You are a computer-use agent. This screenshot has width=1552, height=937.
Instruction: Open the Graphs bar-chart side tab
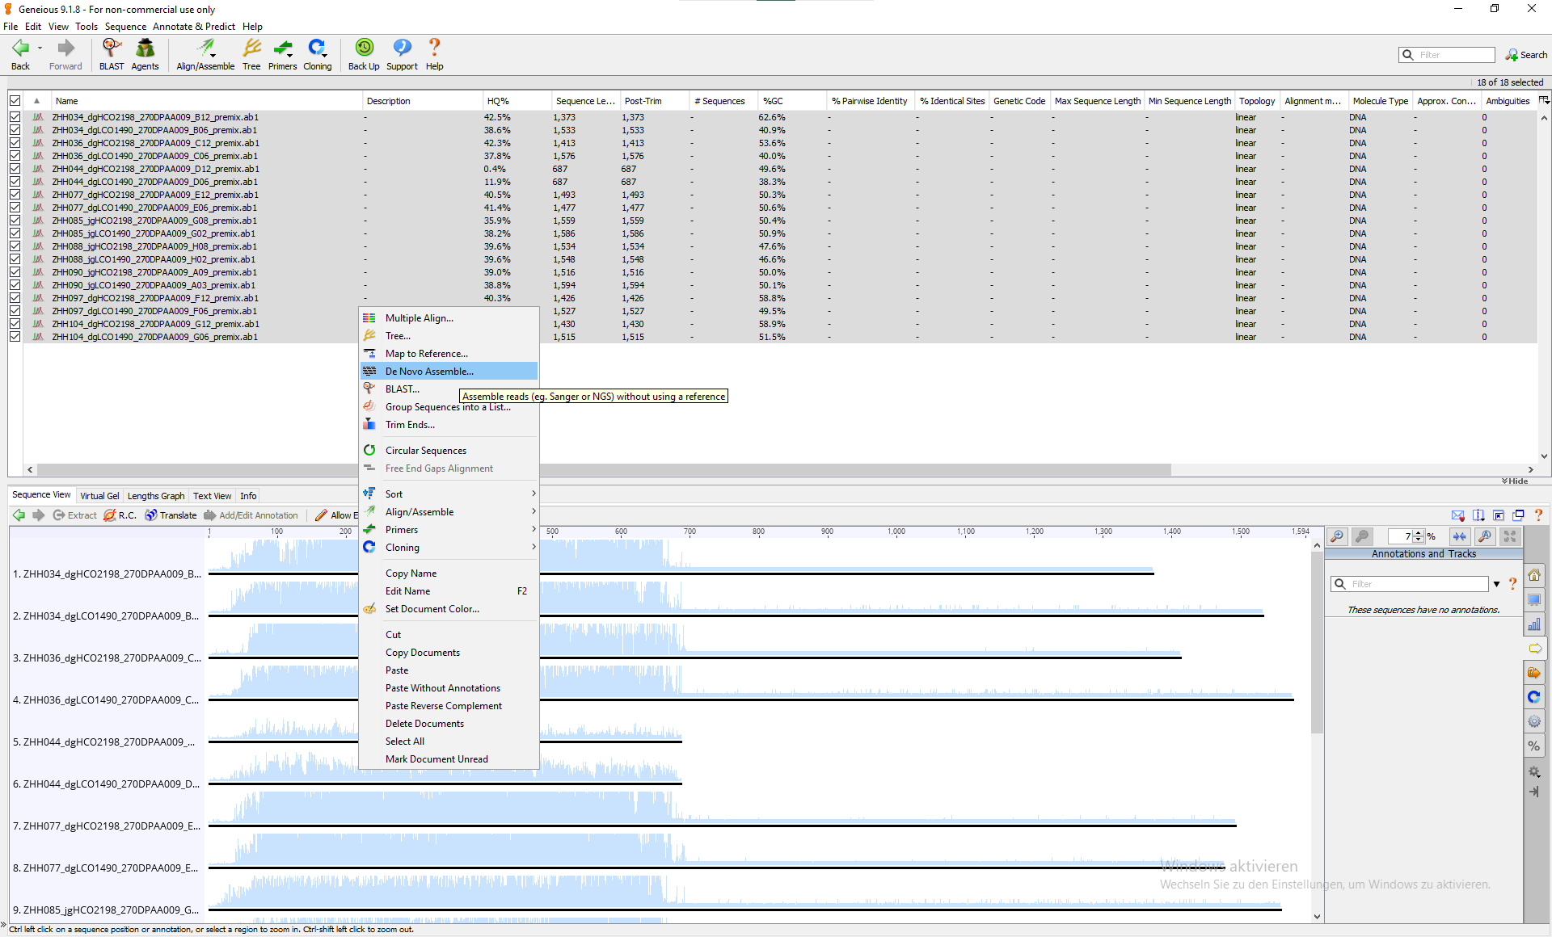1533,624
